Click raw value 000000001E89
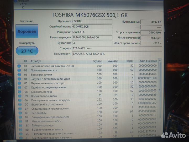189x142 pixels. pos(148,95)
